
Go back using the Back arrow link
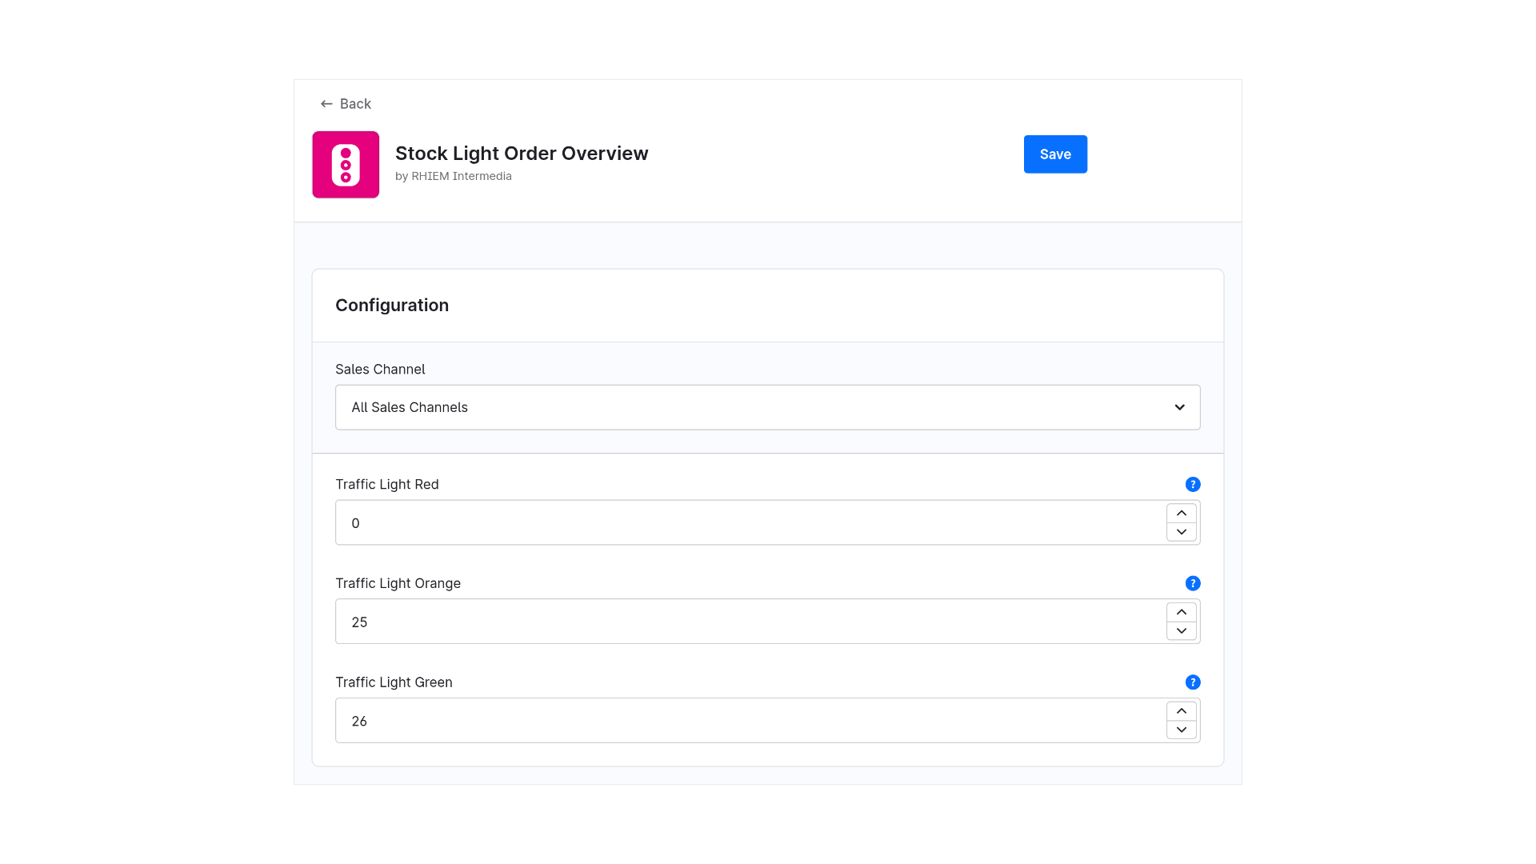[346, 104]
